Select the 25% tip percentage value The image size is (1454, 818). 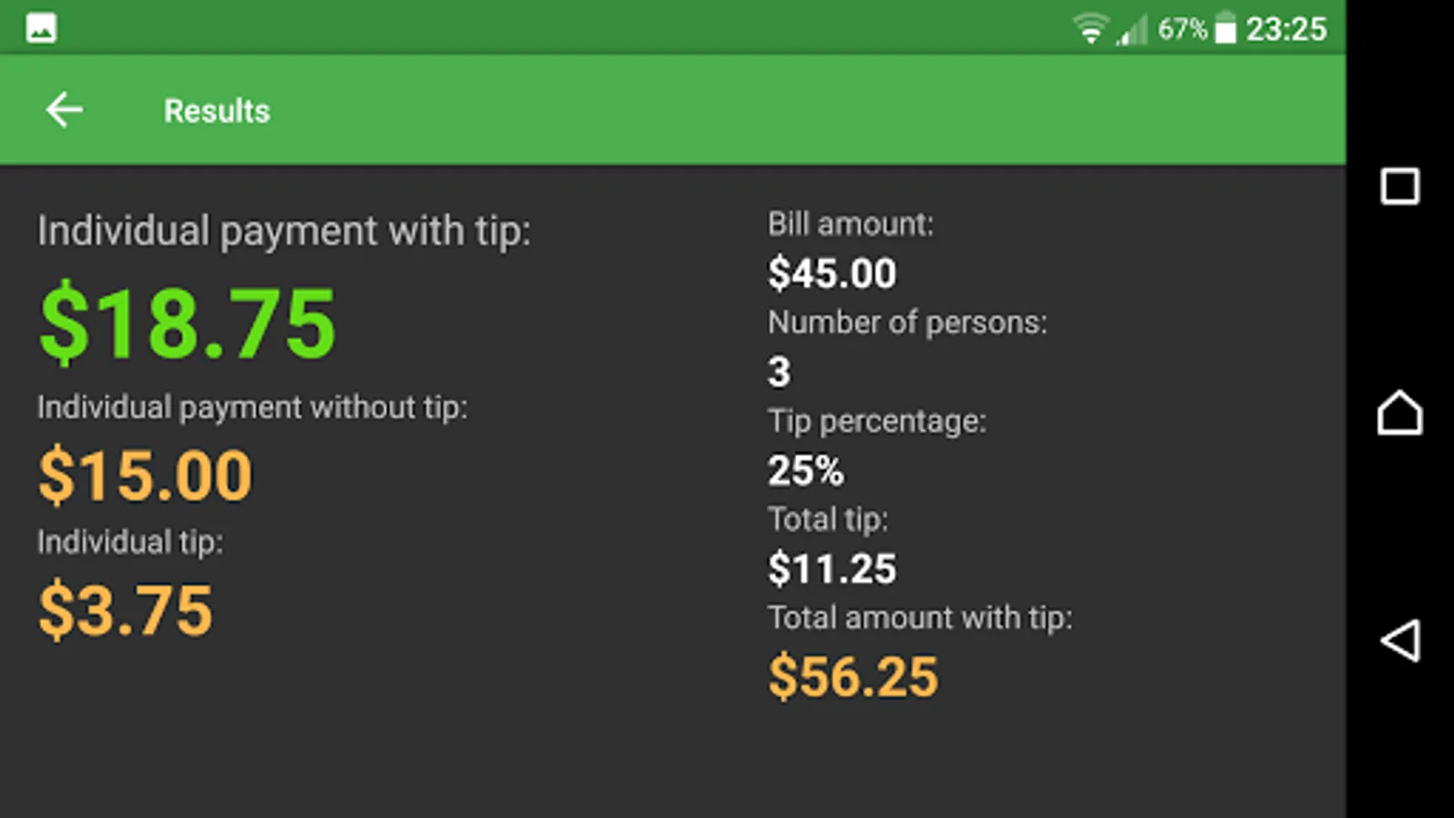tap(805, 470)
